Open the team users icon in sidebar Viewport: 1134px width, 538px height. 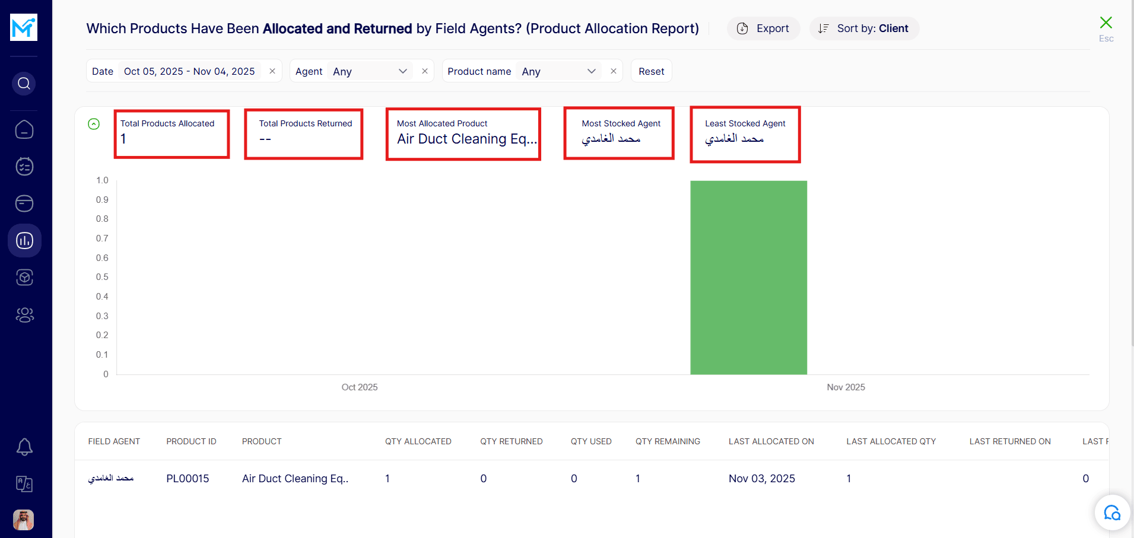click(x=24, y=314)
